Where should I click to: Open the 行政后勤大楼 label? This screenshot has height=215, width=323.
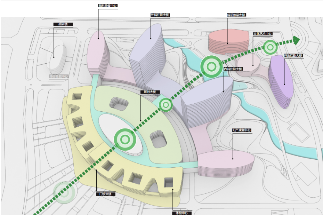click(x=293, y=56)
